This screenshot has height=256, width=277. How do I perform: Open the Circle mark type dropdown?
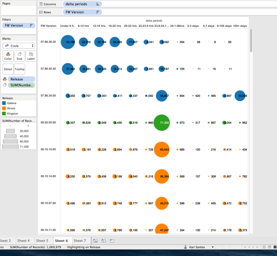point(19,46)
